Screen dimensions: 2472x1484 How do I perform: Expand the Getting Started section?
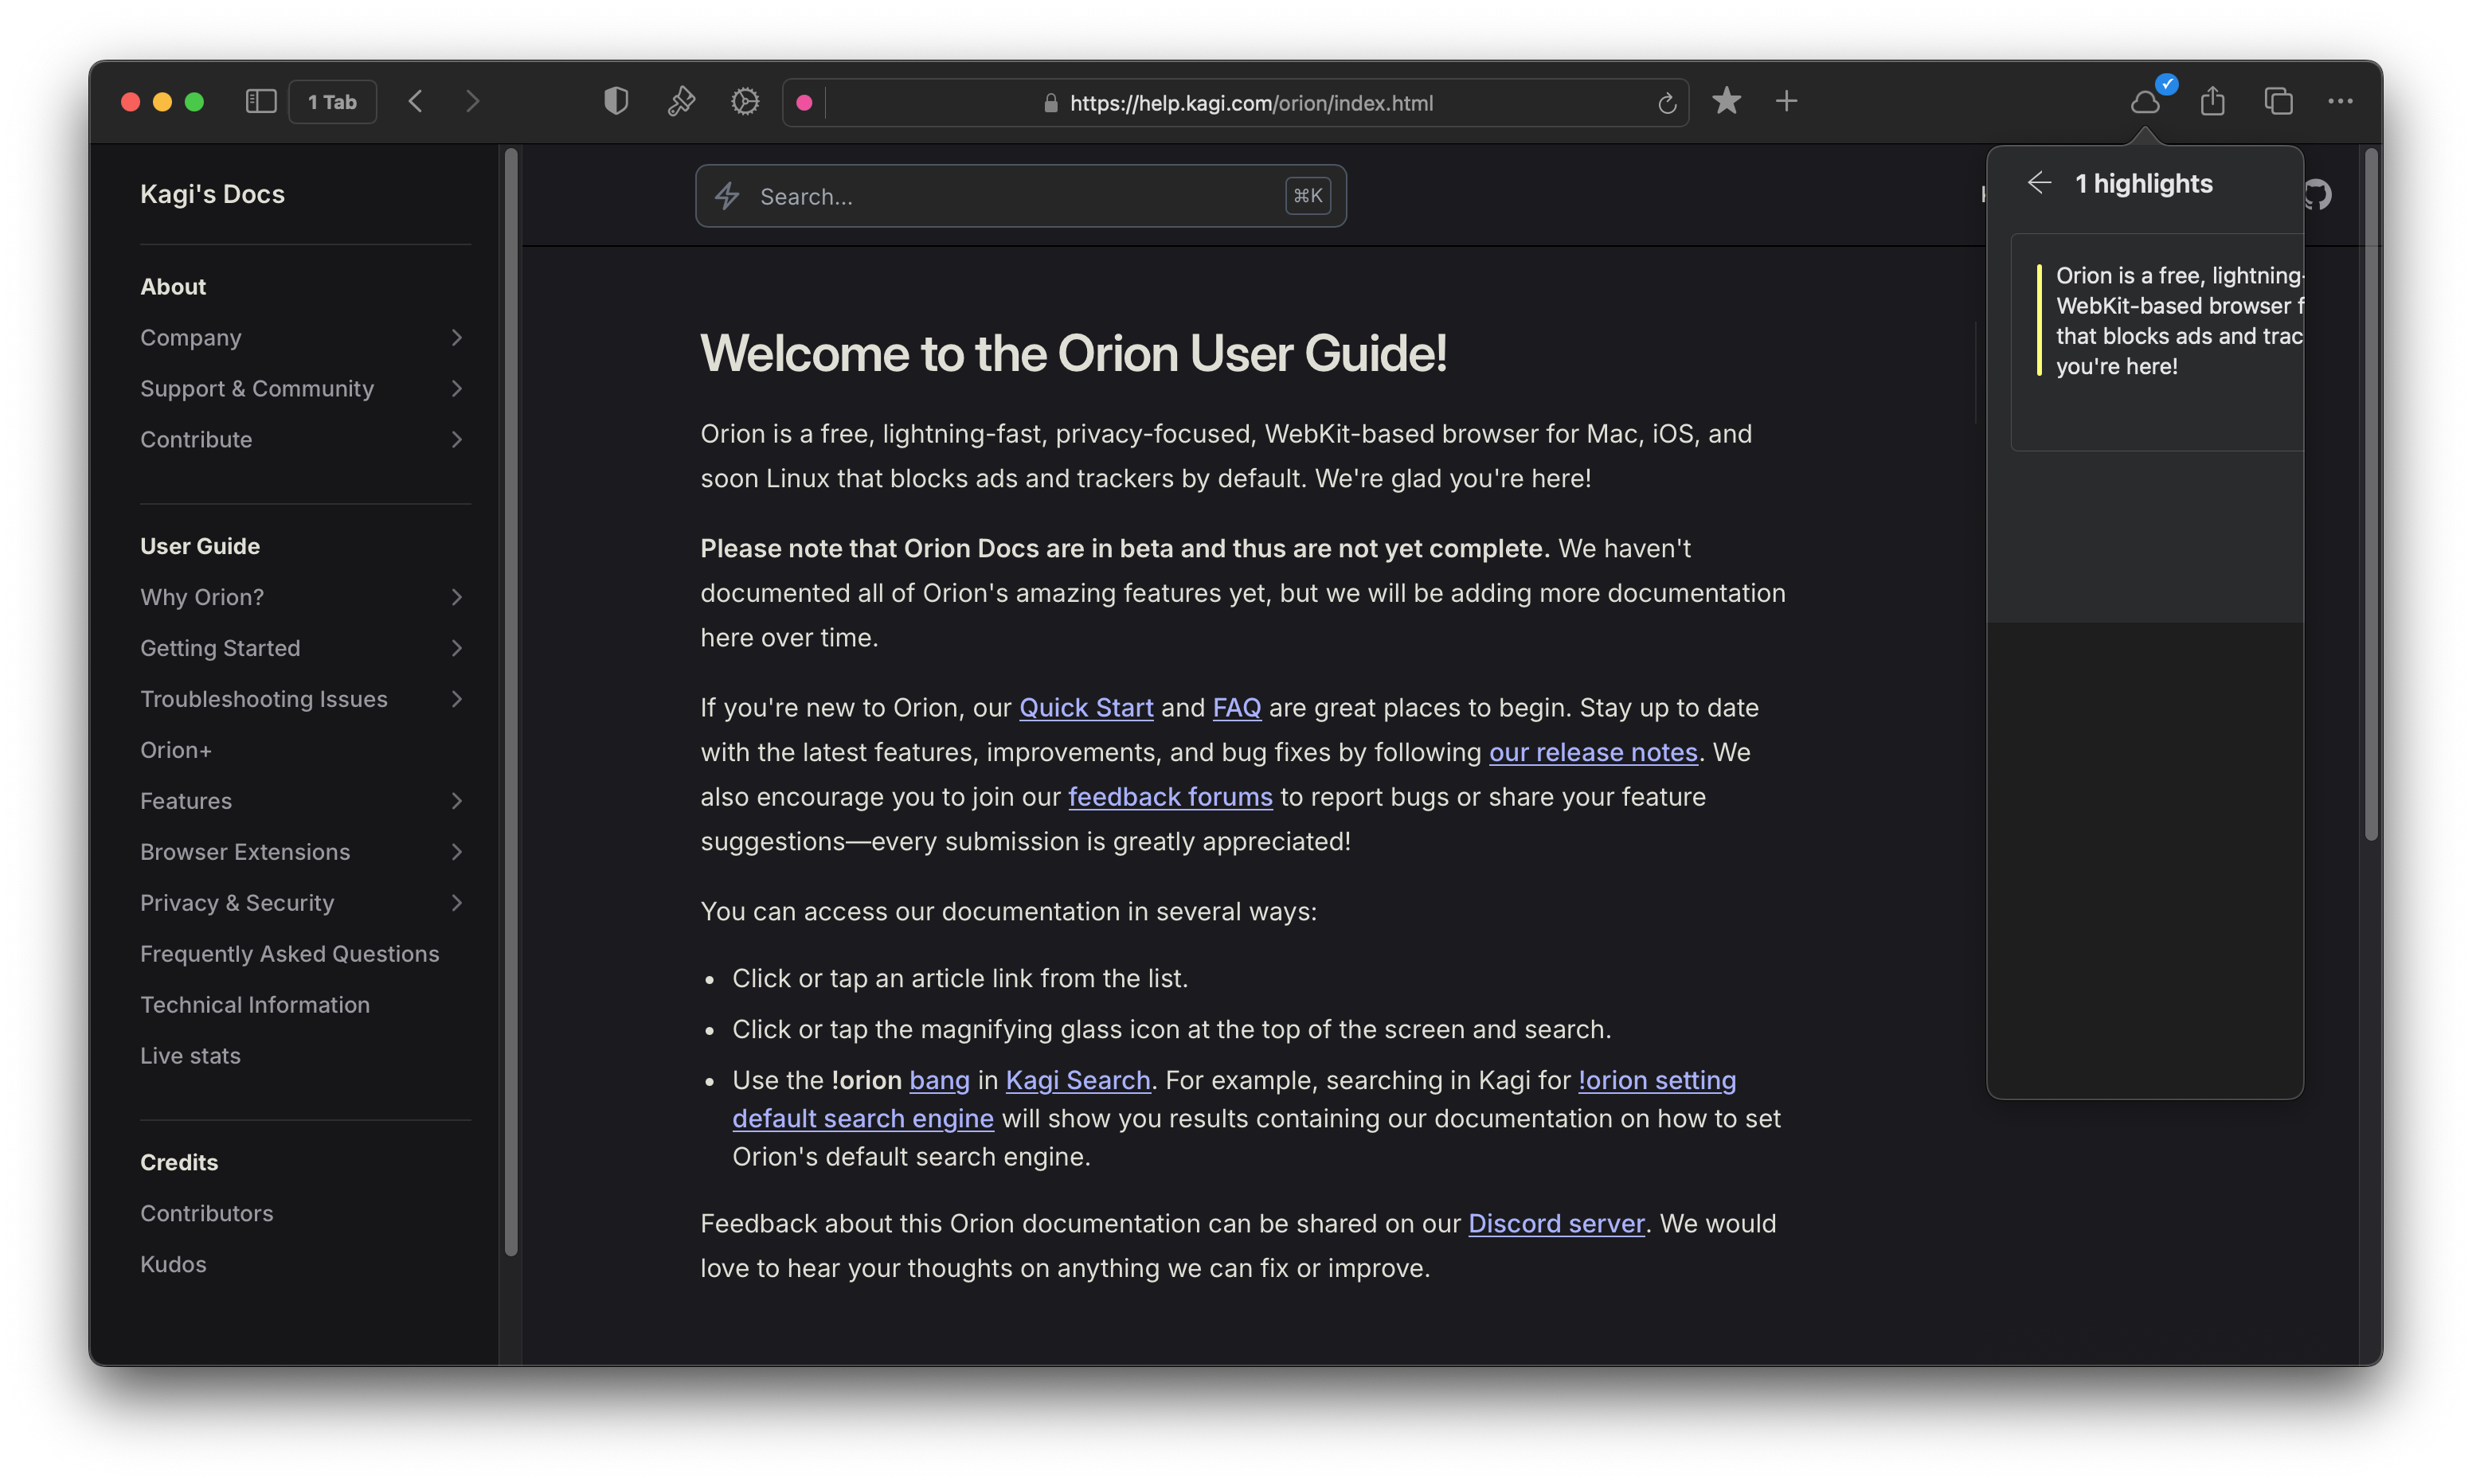point(457,648)
